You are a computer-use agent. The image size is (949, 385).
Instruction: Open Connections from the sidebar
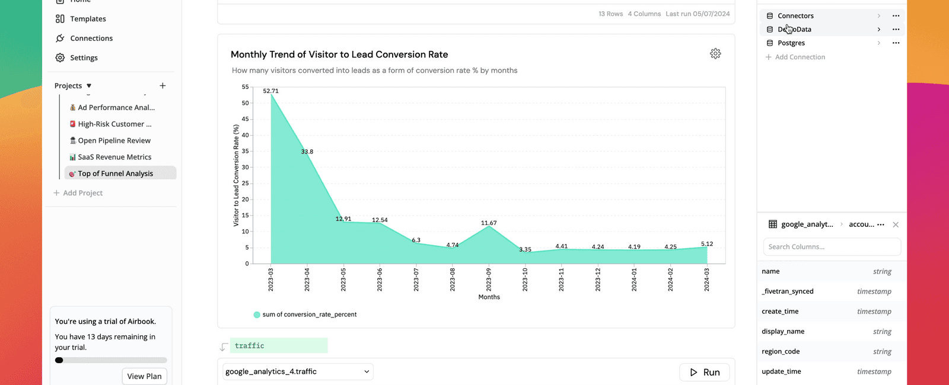[x=91, y=38]
